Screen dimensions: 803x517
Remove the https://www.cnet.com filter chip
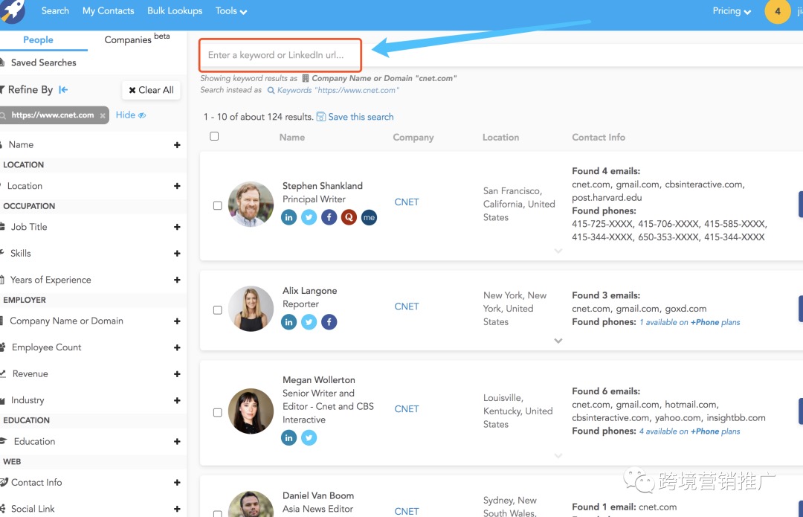[103, 115]
